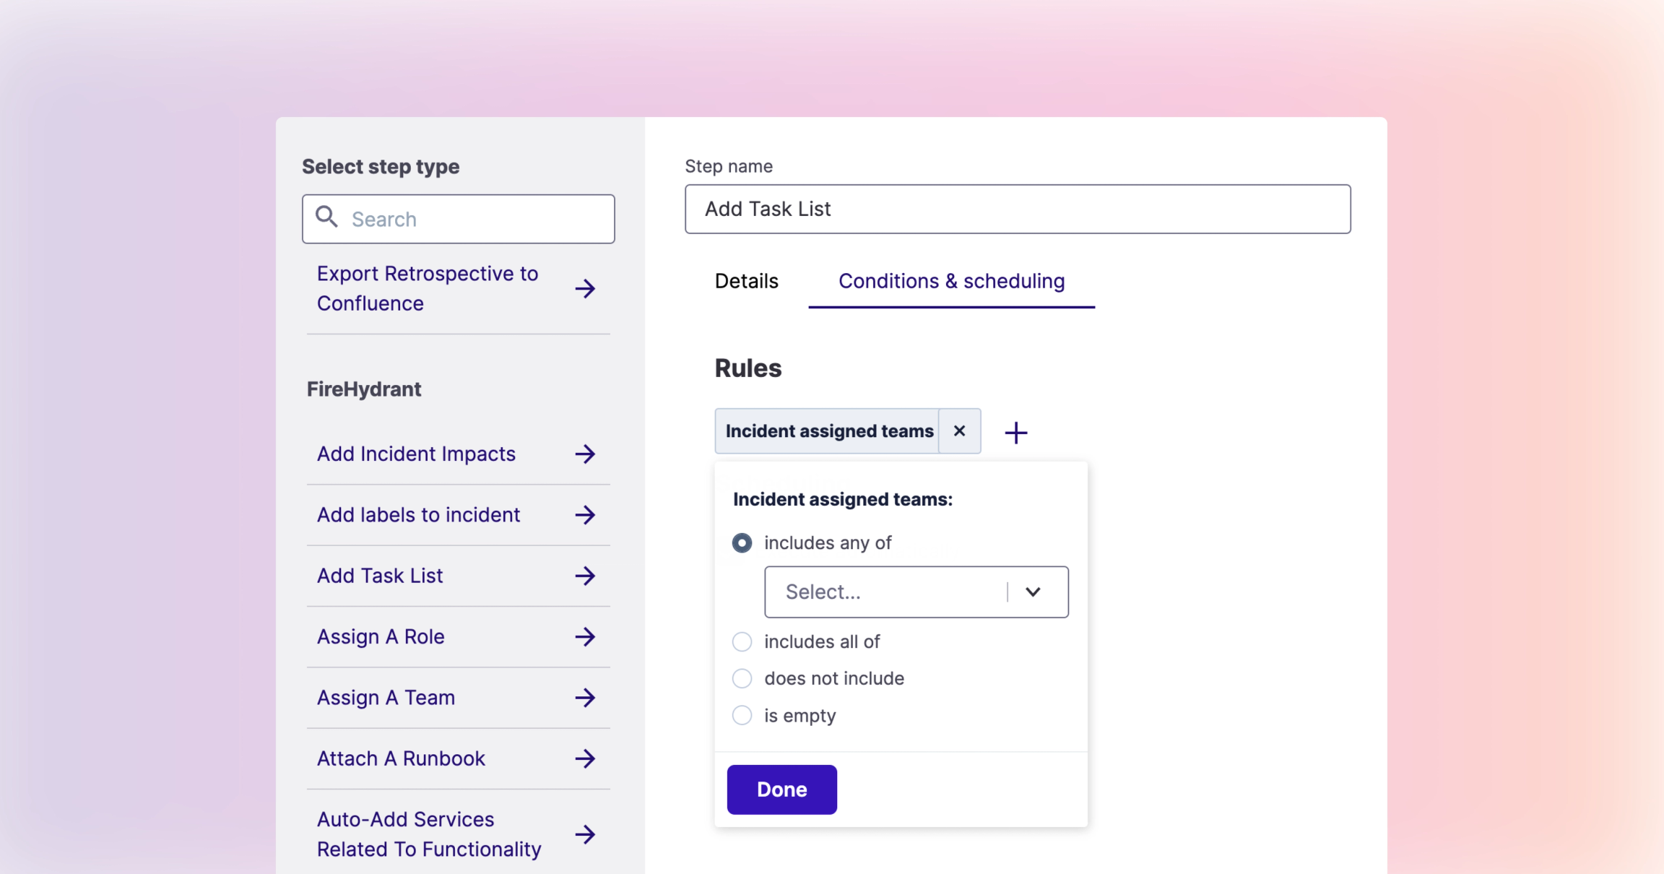Focus the step type Search field

[x=458, y=219]
